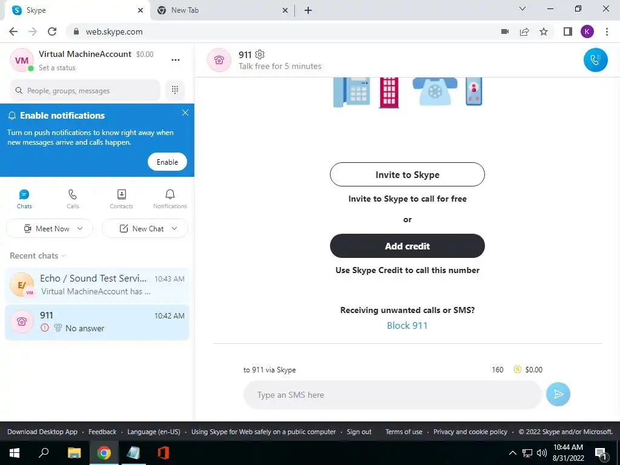This screenshot has height=465, width=620.
Task: Open the More options three-dot menu
Action: click(x=176, y=60)
